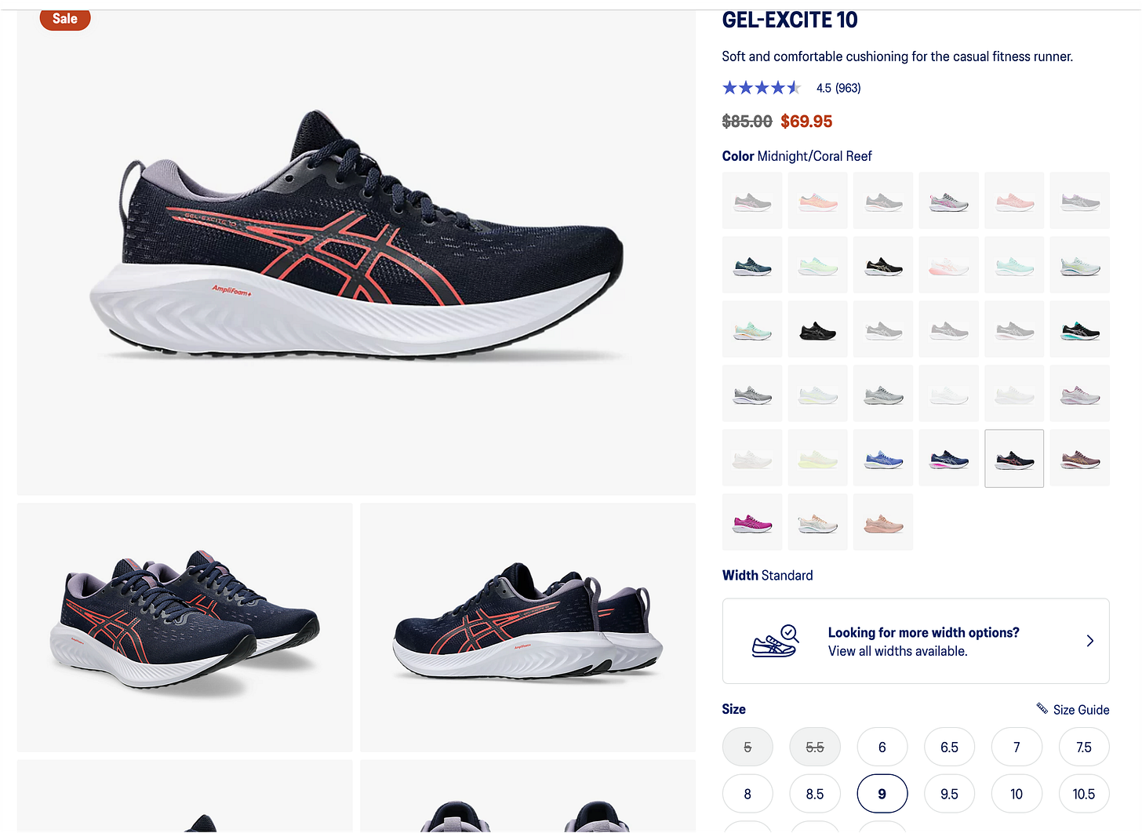View the shoe pair front-angle thumbnail
The height and width of the screenshot is (833, 1142).
coord(185,627)
